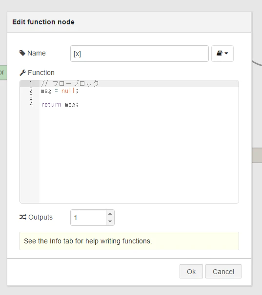
Task: Click the empty area of the code editor
Action: [x=139, y=154]
